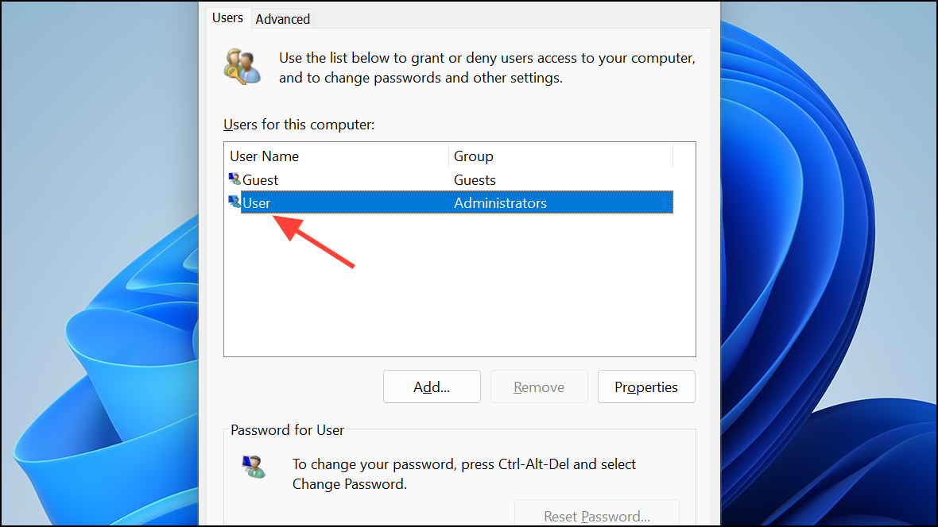Screen dimensions: 938x527
Task: Open the Add user dialog
Action: pyautogui.click(x=432, y=387)
